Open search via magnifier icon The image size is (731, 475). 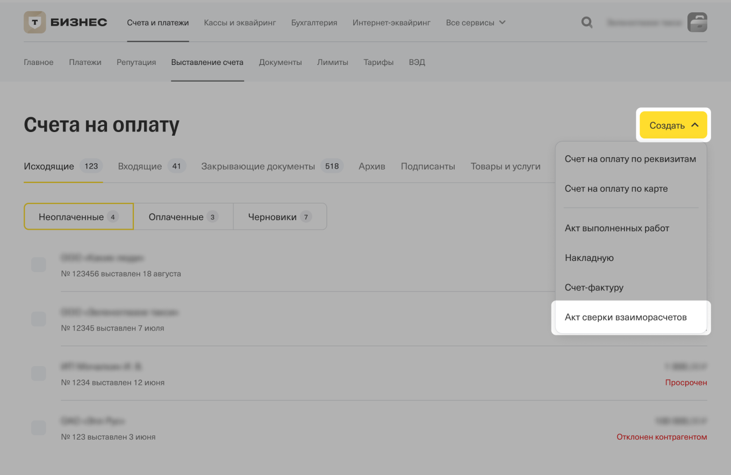click(587, 23)
